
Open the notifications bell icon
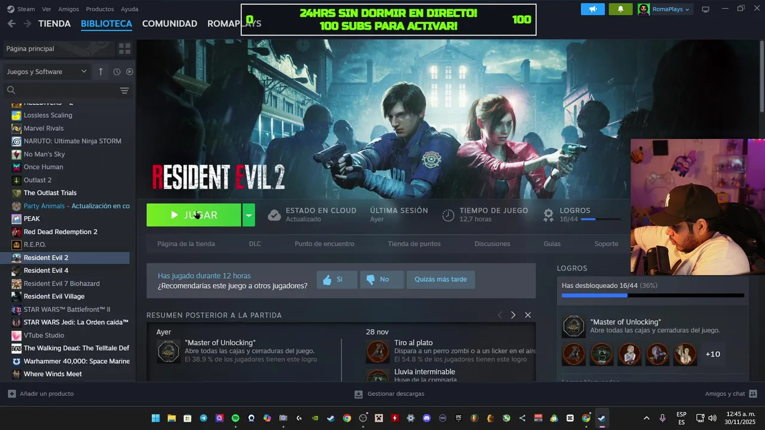coord(620,9)
